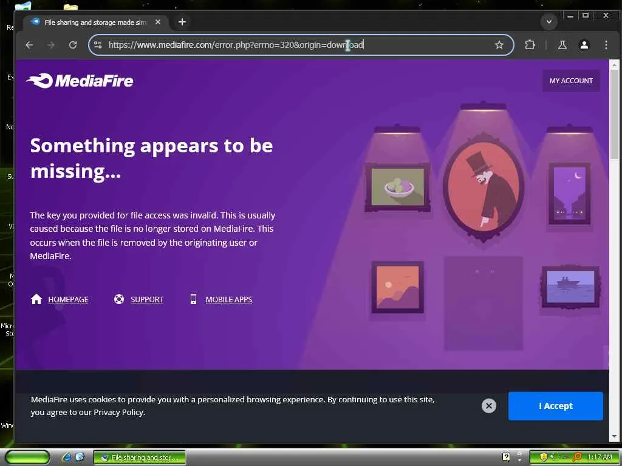Go to the HOMEPAGE link
Viewport: 622px width, 466px height.
68,300
